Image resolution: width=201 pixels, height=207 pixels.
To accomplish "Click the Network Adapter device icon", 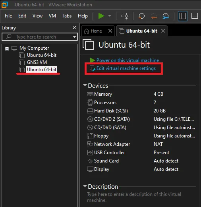I will pos(90,144).
